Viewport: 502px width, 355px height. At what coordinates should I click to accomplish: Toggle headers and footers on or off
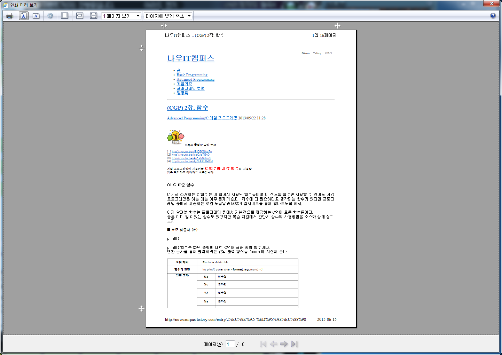pos(65,16)
